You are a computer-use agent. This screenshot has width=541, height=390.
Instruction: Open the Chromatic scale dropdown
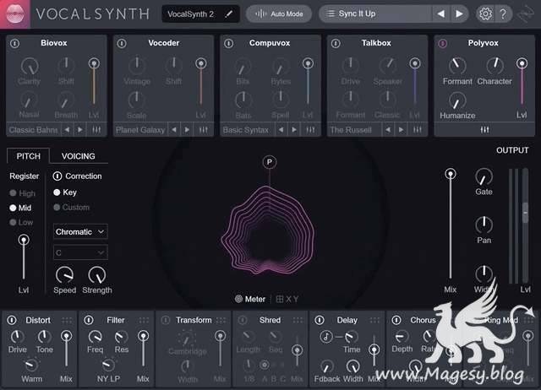[x=80, y=232]
